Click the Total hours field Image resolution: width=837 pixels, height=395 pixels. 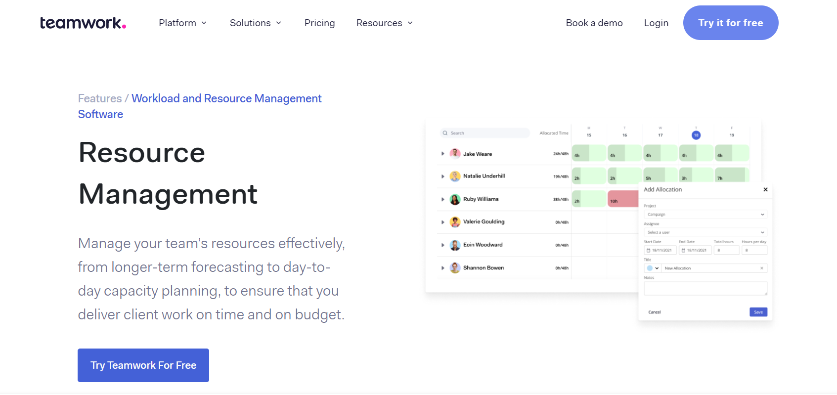[726, 250]
